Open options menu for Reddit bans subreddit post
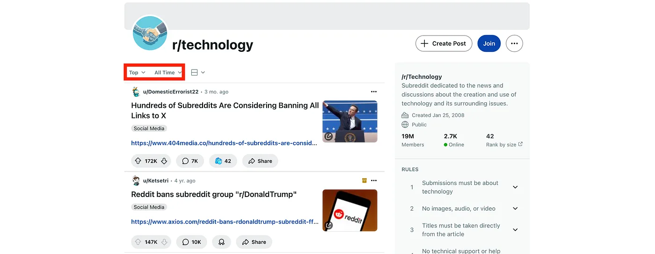The height and width of the screenshot is (254, 655). tap(373, 181)
